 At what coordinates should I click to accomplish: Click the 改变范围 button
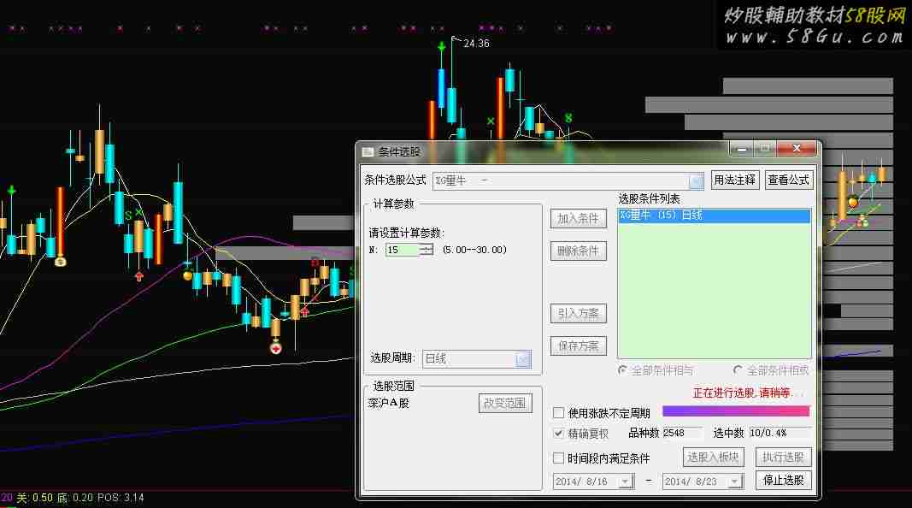[x=505, y=403]
